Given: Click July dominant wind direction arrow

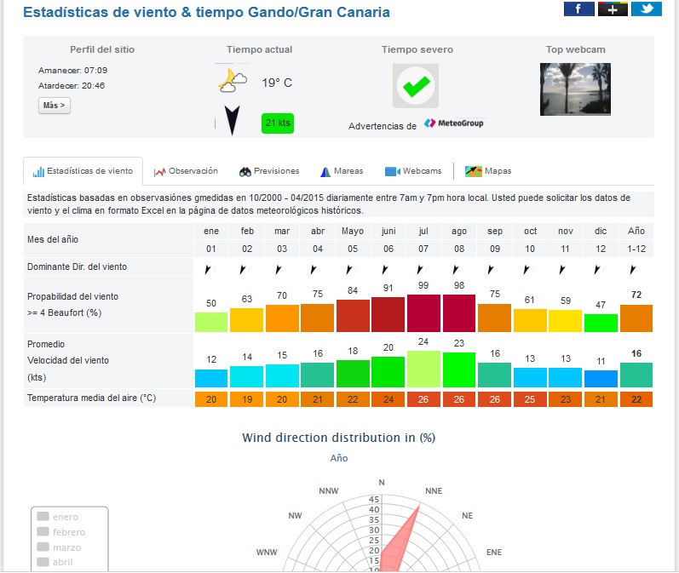Looking at the screenshot, I should pos(420,270).
